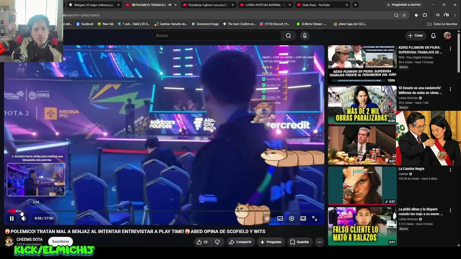Open options menu for KEIKO FUJIMORI EN PIURA video
The height and width of the screenshot is (259, 461).
pos(450,49)
